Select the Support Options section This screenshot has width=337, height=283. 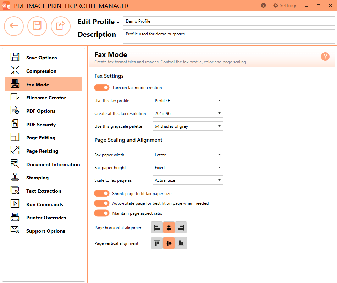(x=14, y=231)
